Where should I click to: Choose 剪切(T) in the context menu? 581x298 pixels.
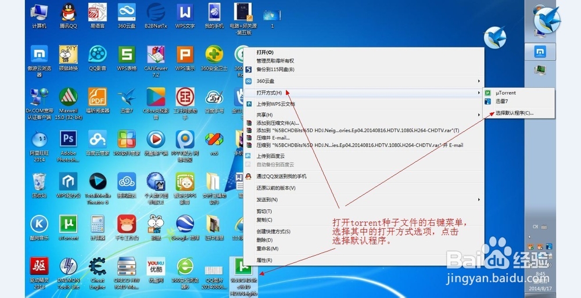pos(364,211)
